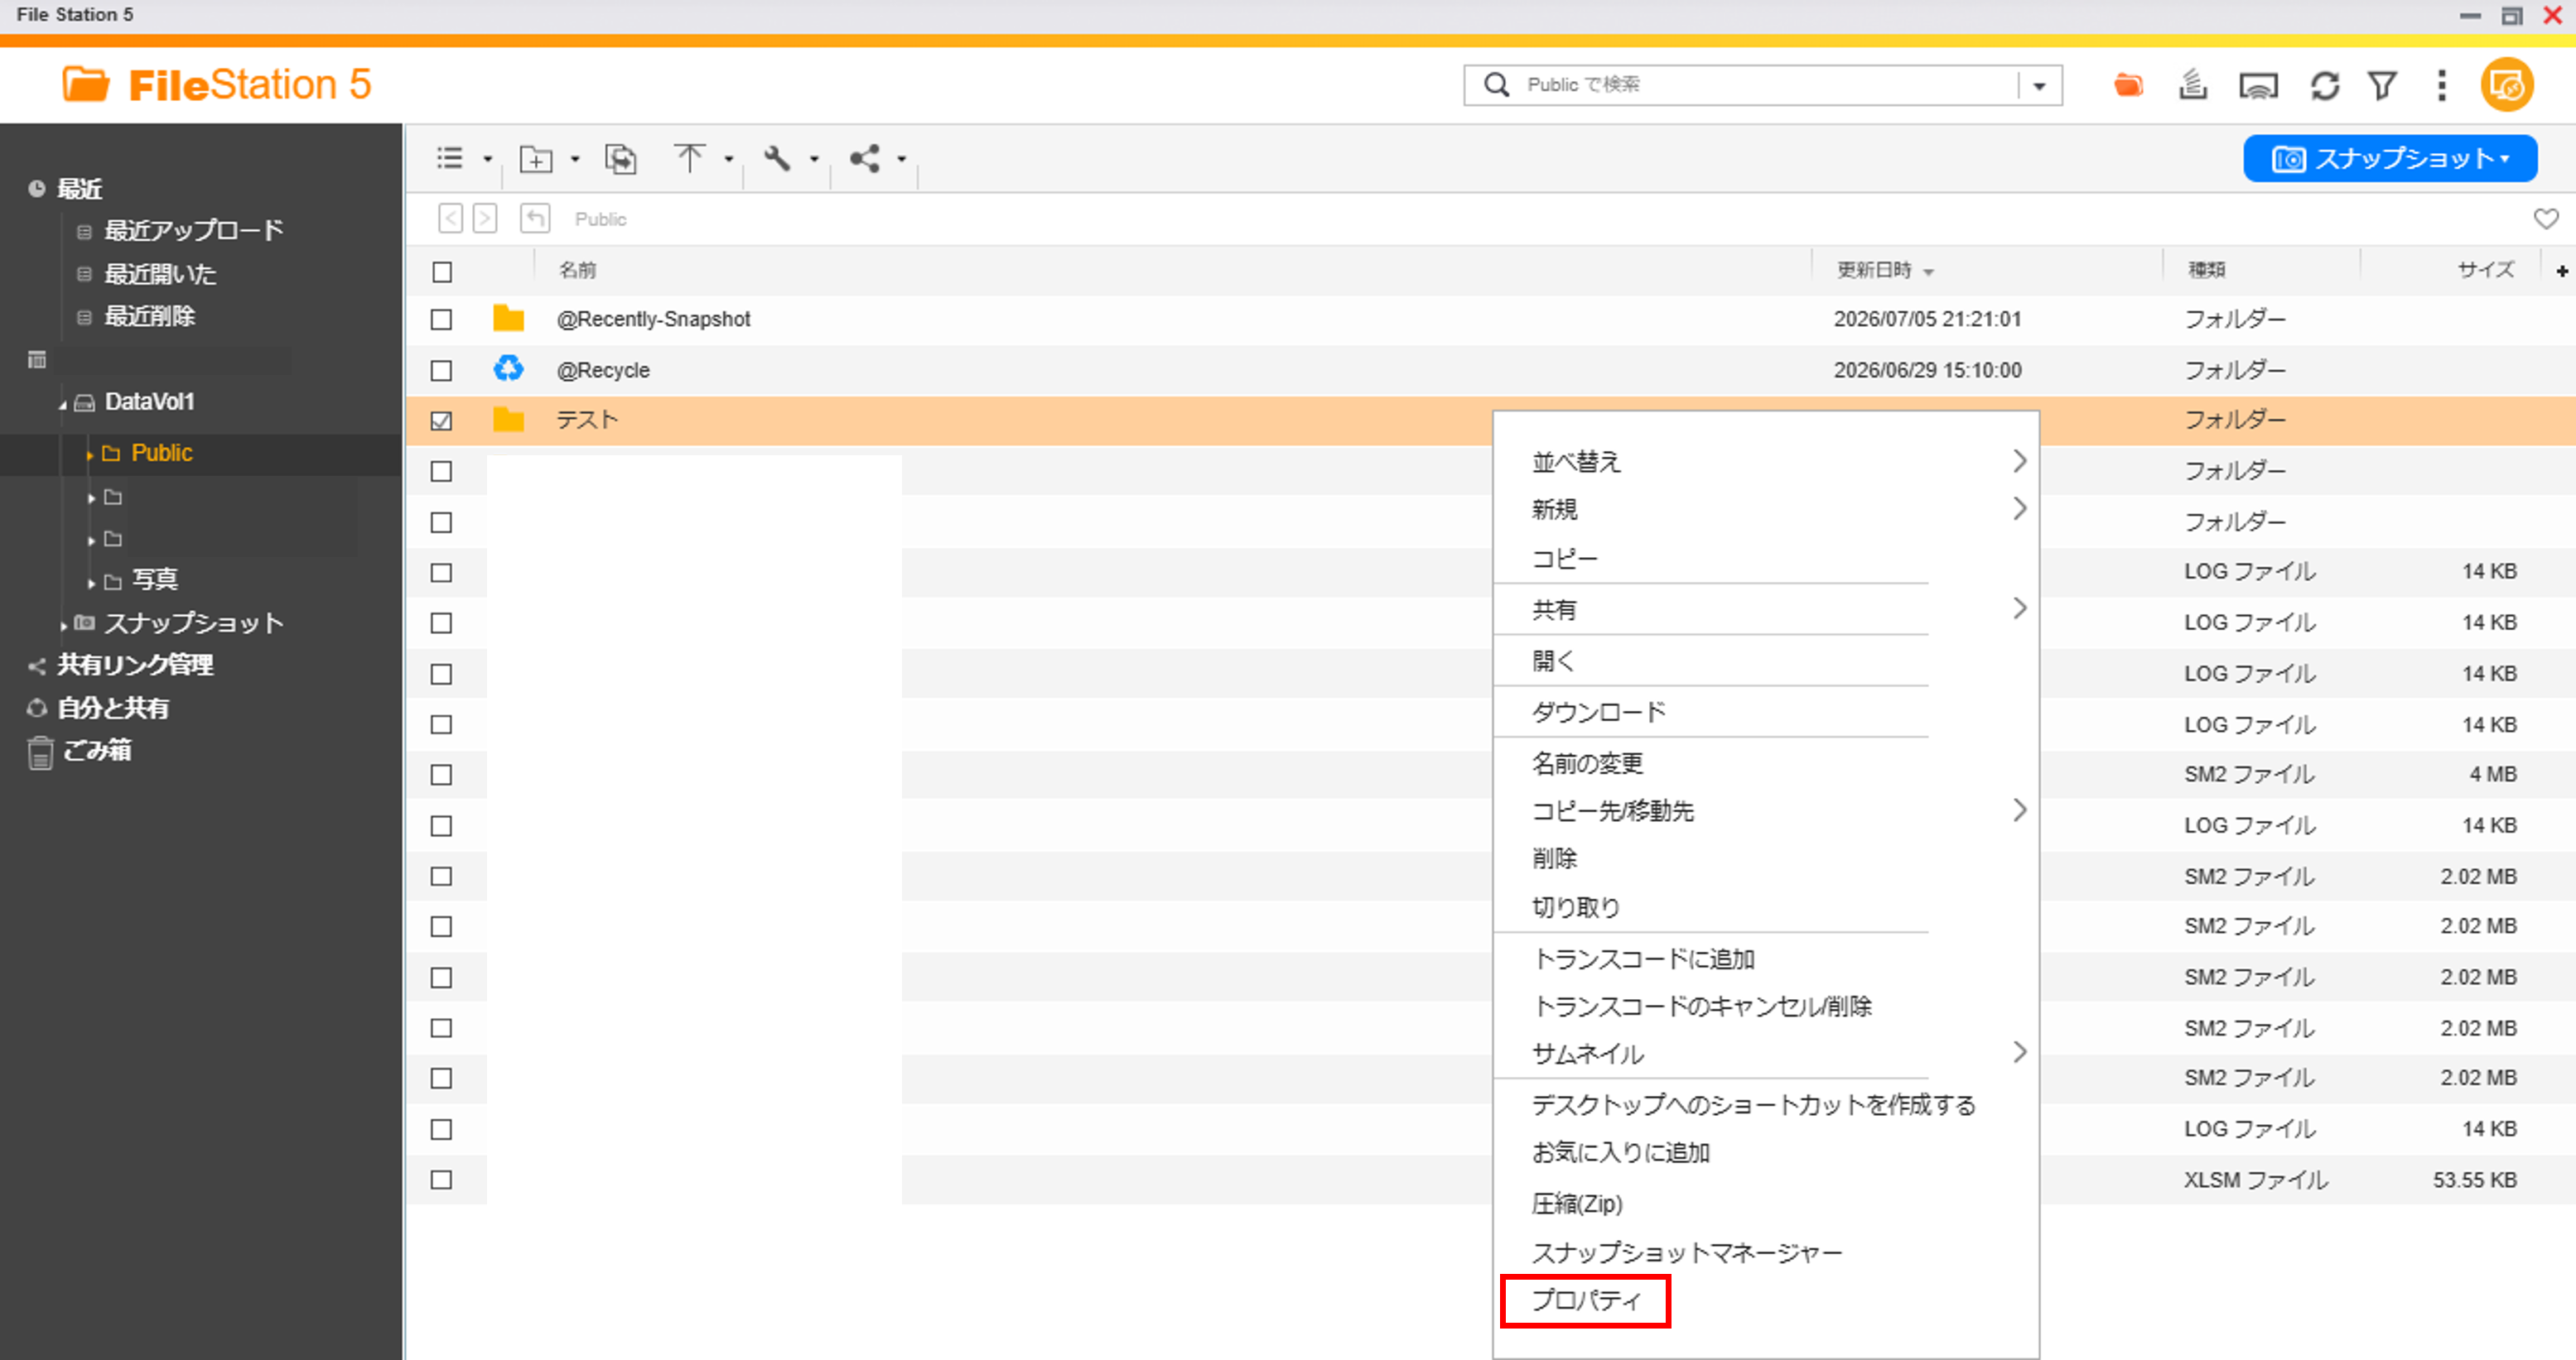This screenshot has width=2576, height=1360.
Task: Open the サムネイル submenu in context menu
Action: (1587, 1053)
